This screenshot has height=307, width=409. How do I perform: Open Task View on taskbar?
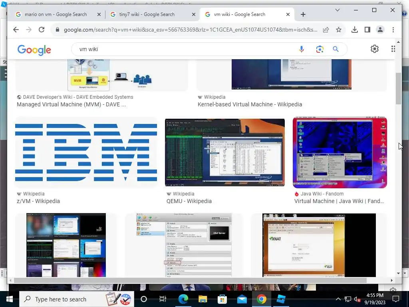163,299
